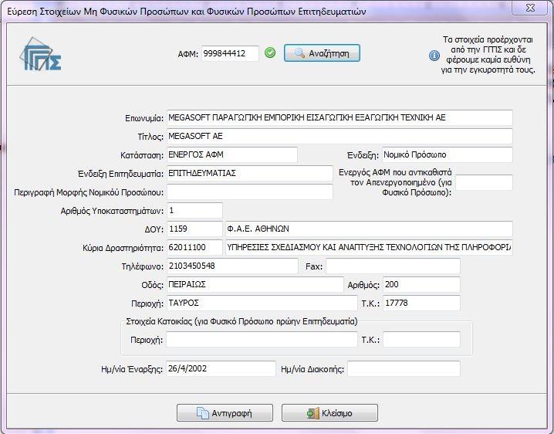Click the Τίτλος field showing MEGASOFT AE

click(x=339, y=136)
